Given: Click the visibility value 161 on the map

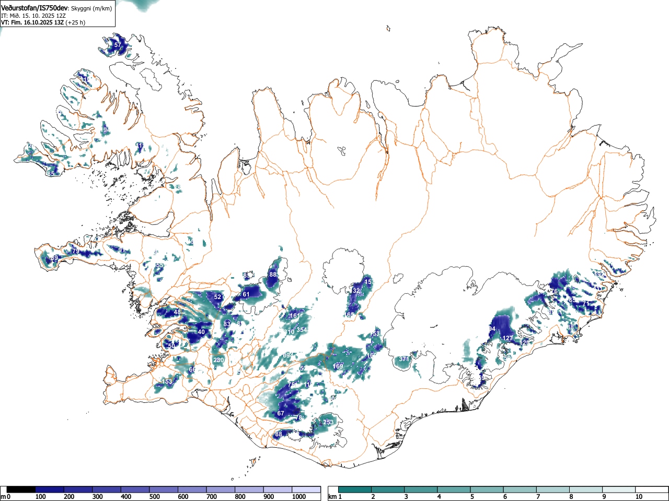Looking at the screenshot, I should [x=295, y=316].
